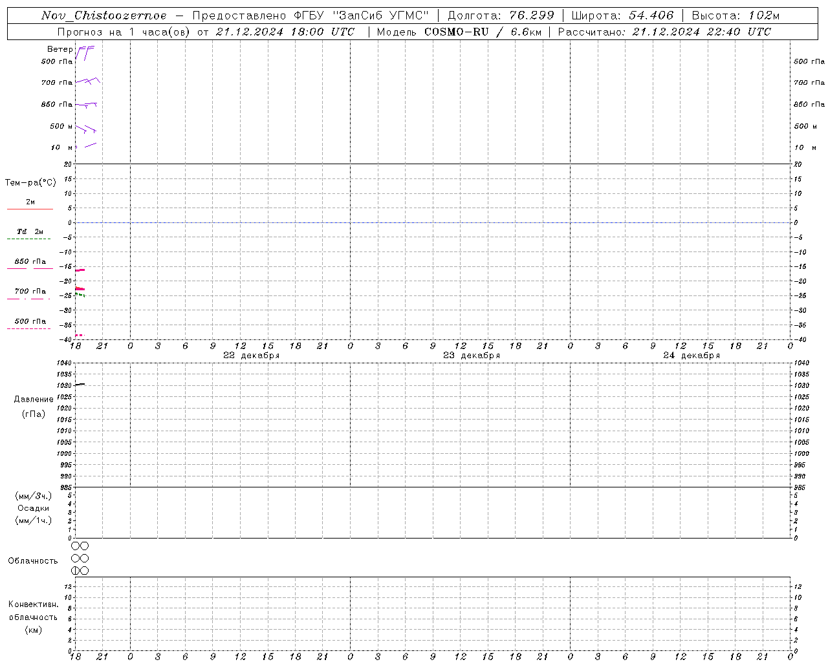Viewport: 828px width, 662px height.
Task: Click the Давление pressure panel label
Action: (x=34, y=400)
